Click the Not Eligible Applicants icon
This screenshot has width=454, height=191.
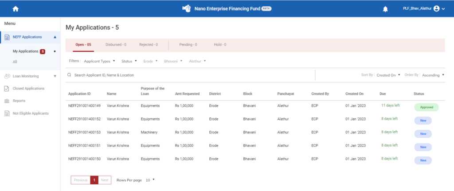tap(7, 113)
